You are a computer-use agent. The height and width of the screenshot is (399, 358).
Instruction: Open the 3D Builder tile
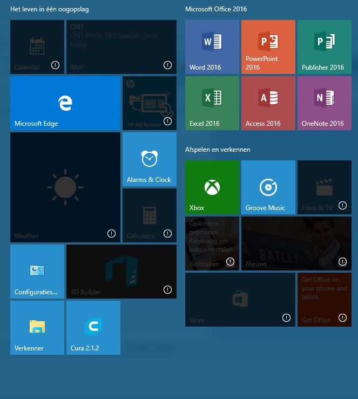click(x=121, y=272)
